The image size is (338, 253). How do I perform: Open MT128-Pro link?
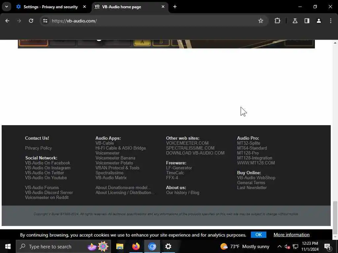tap(248, 153)
